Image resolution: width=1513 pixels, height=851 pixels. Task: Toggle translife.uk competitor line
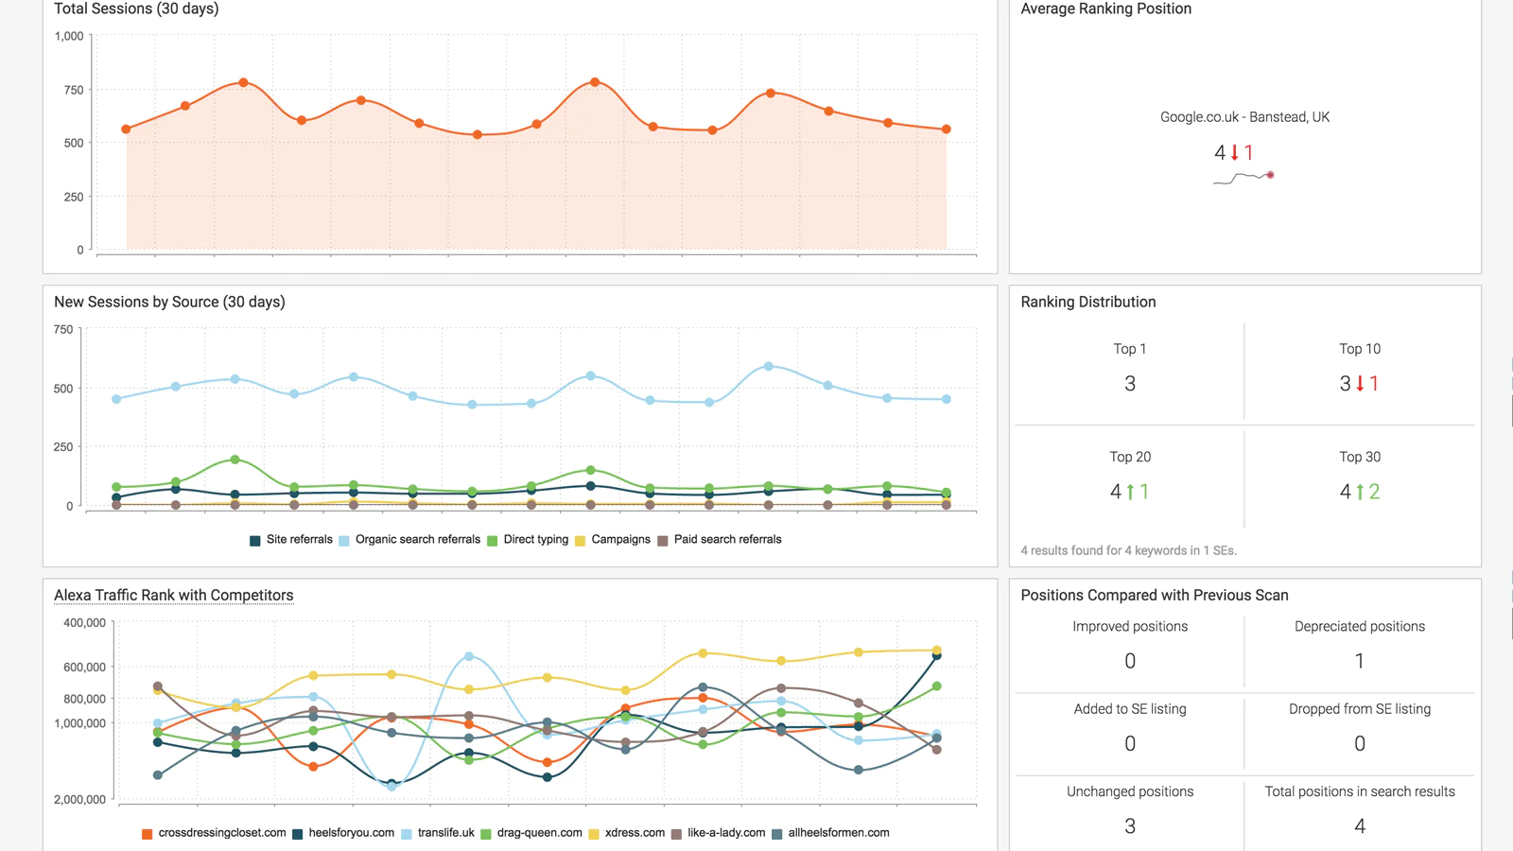pyautogui.click(x=445, y=833)
